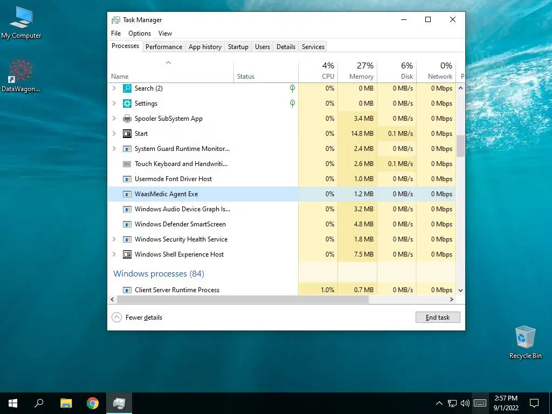Click the vertical scrollbar up arrow
The image size is (552, 414).
point(460,88)
